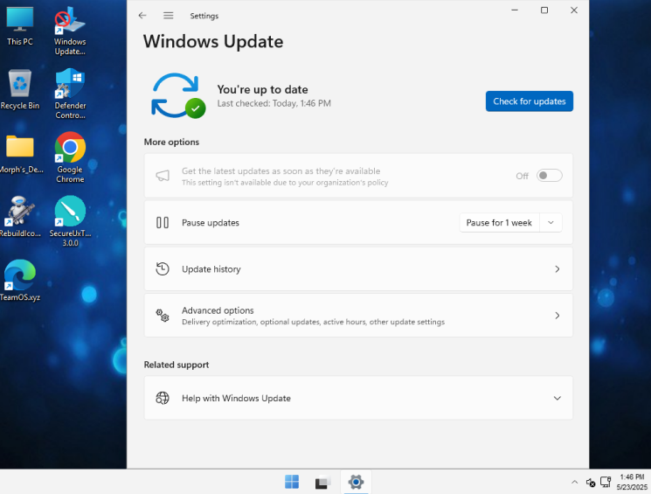Expand Help with Windows Update

tap(358, 398)
